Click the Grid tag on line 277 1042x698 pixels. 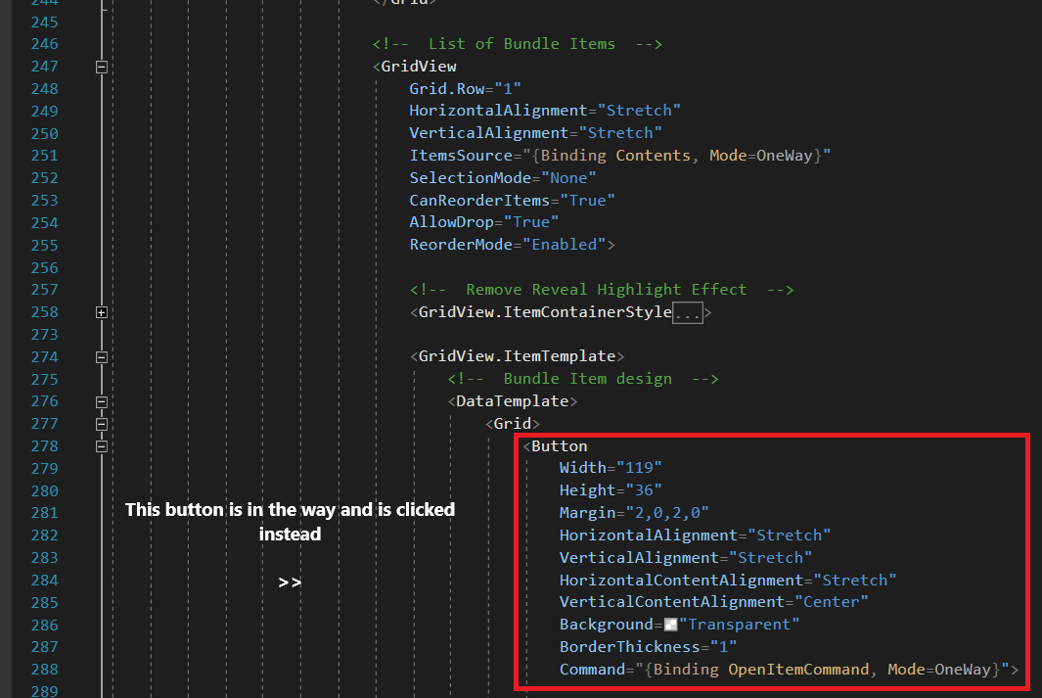click(513, 424)
